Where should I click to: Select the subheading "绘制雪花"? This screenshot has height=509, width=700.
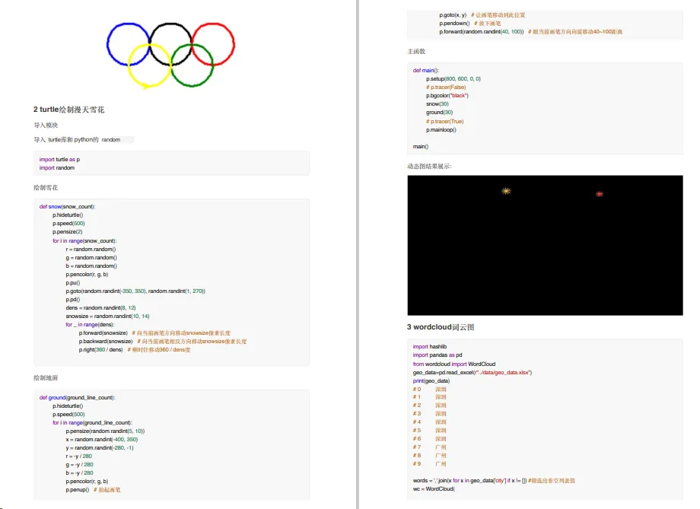pos(46,187)
